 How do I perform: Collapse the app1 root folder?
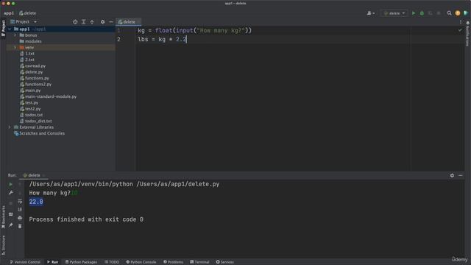(x=10, y=29)
